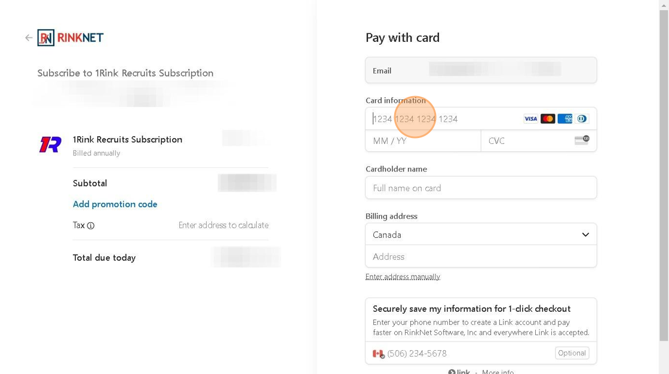Image resolution: width=669 pixels, height=374 pixels.
Task: Click Add promotion code link
Action: 115,204
